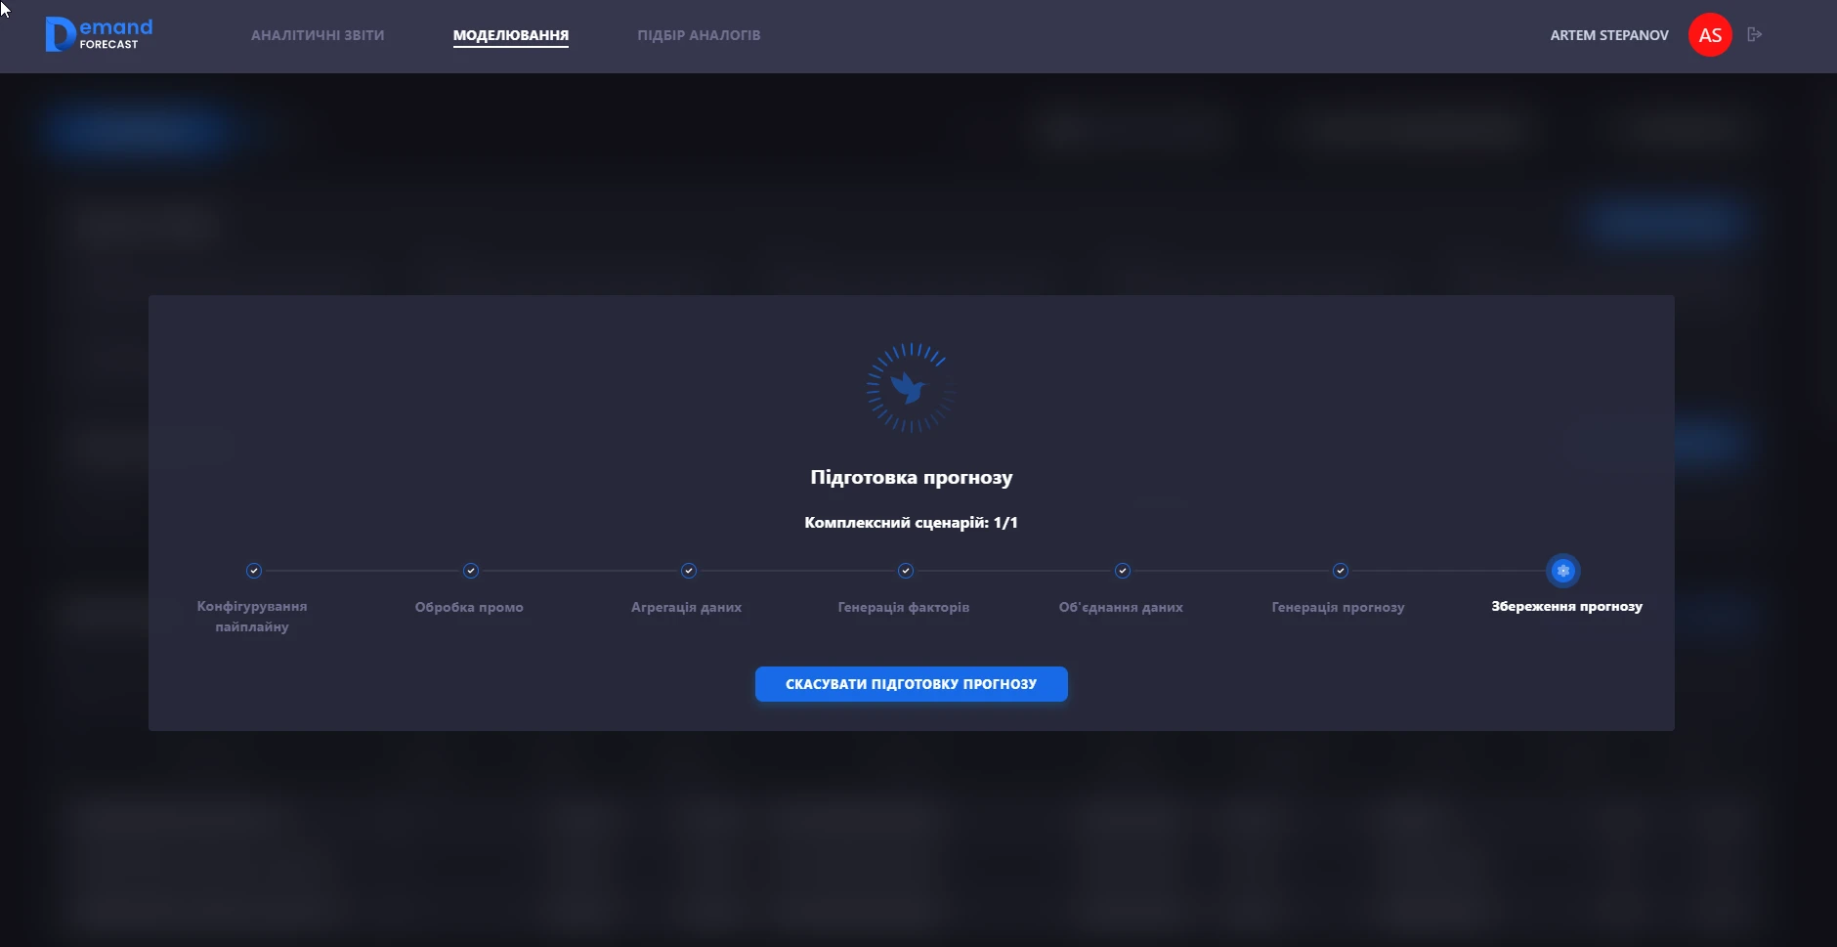This screenshot has width=1837, height=947.
Task: Click the Об'єднання даних step checkmark
Action: 1123,571
